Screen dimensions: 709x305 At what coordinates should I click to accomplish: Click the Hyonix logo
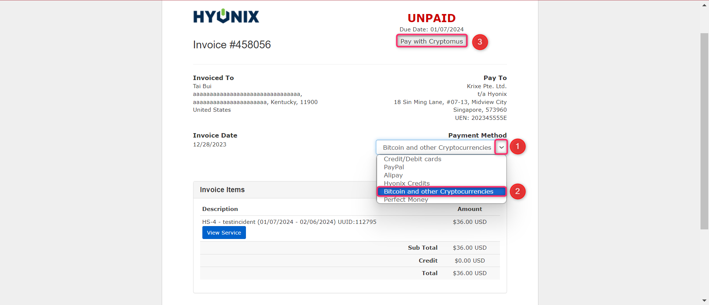(x=226, y=16)
